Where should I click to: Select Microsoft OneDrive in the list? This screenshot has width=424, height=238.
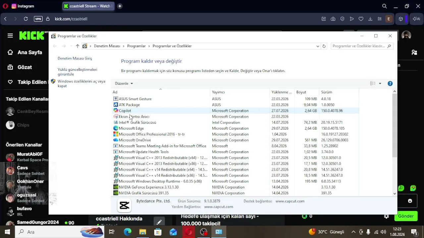(x=235, y=140)
